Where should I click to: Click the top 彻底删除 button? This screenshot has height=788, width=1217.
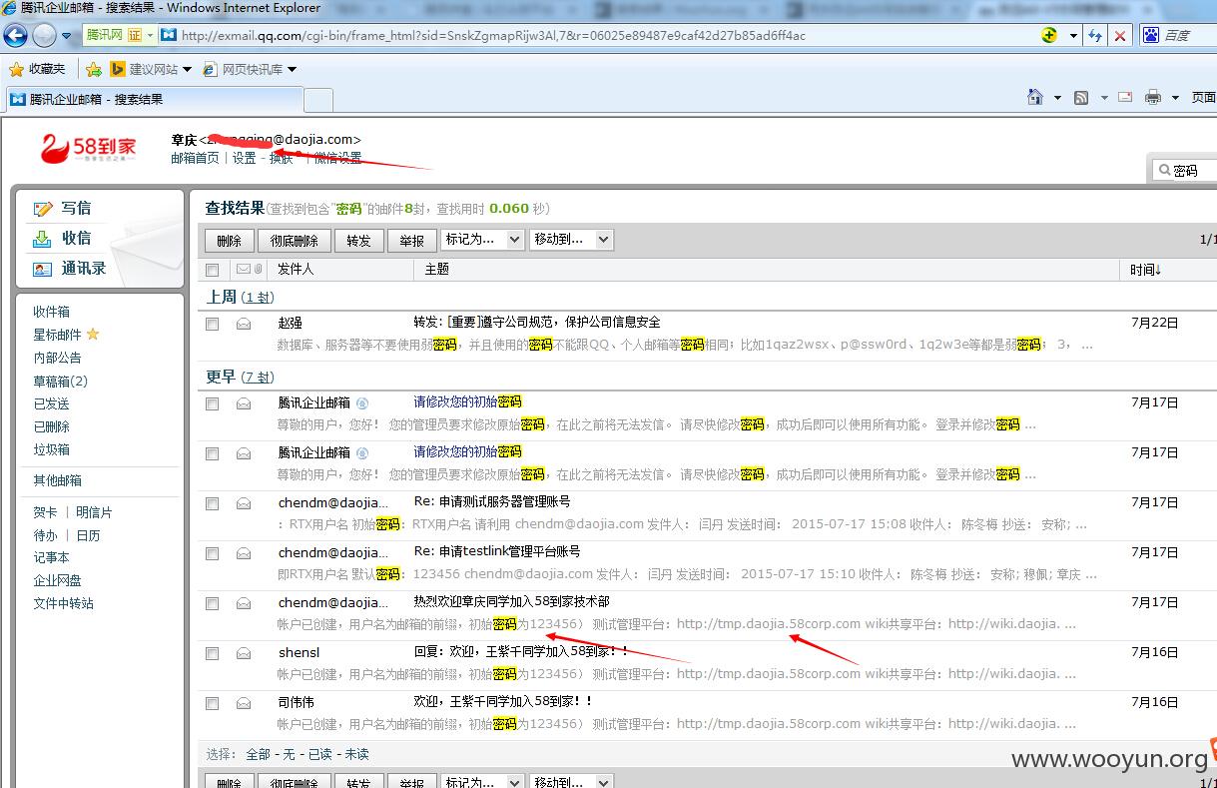tap(295, 240)
